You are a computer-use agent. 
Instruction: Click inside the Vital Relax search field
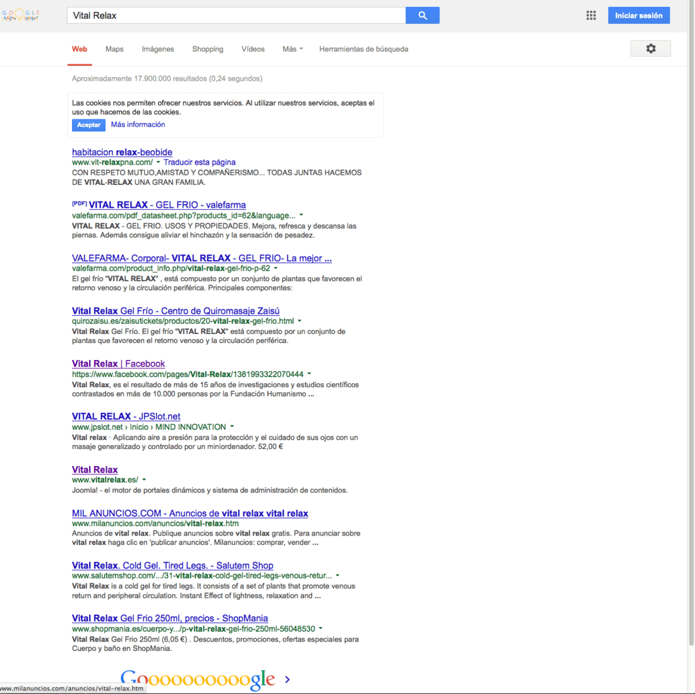tap(236, 16)
